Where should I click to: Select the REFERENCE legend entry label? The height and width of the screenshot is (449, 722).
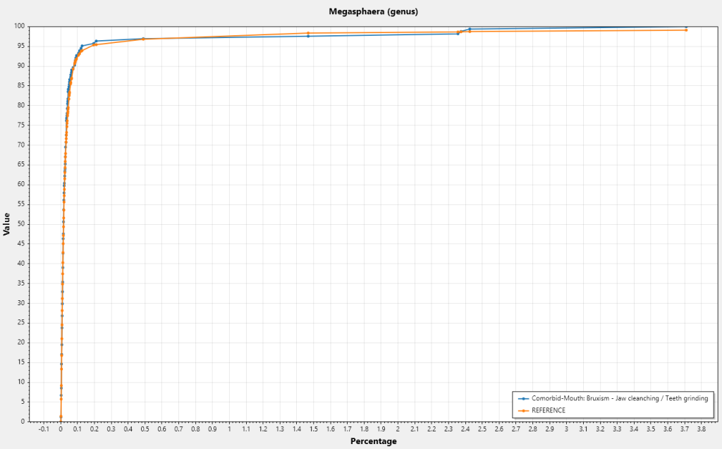[549, 410]
